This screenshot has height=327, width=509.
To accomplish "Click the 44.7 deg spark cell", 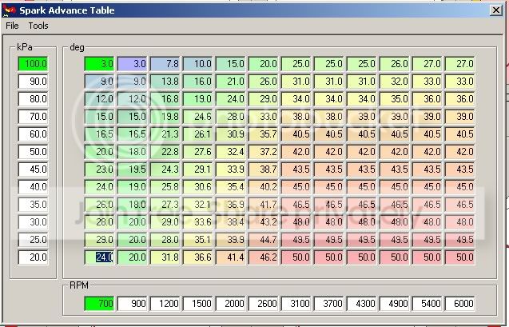I will [263, 240].
